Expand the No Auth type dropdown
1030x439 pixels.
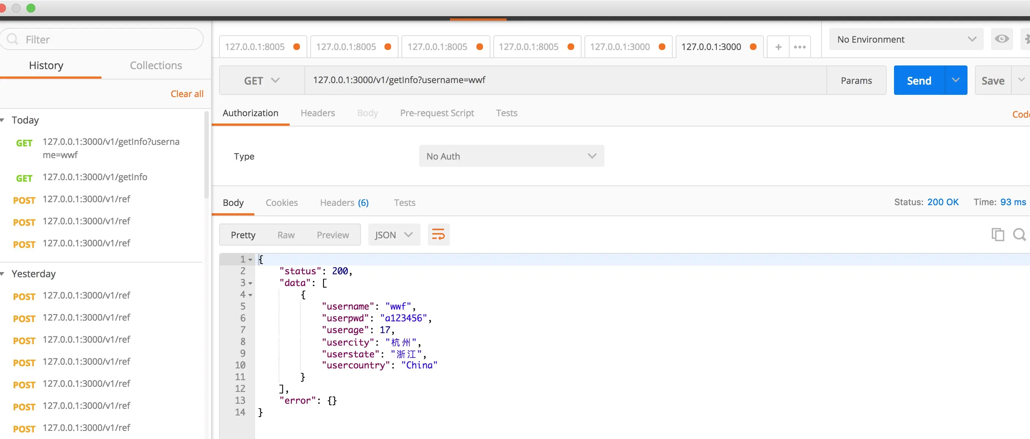[511, 156]
